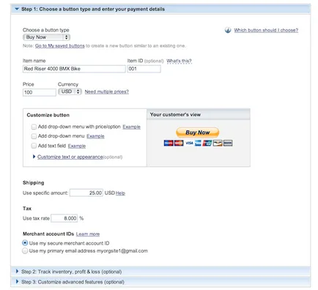Click the tax rate field showing 8.000
Image resolution: width=318 pixels, height=290 pixels.
[x=64, y=218]
